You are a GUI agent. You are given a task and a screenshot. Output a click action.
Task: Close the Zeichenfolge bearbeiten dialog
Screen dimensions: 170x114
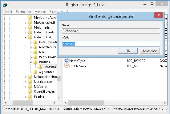159,15
